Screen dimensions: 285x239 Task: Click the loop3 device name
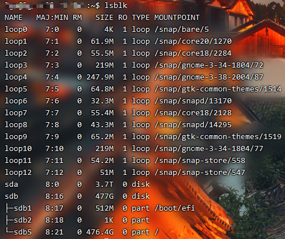16,65
